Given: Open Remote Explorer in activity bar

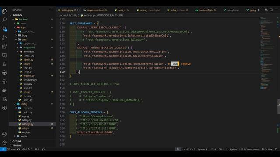Looking at the screenshot, I should [4, 55].
